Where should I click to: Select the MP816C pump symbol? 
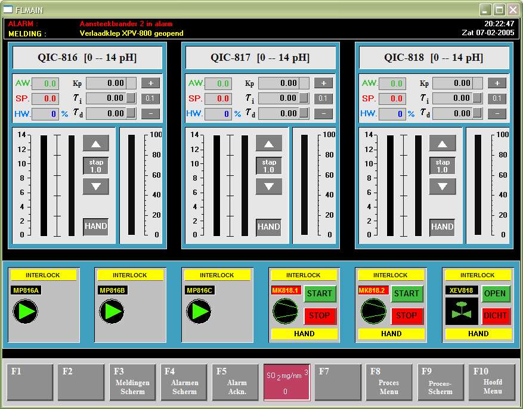pyautogui.click(x=199, y=311)
